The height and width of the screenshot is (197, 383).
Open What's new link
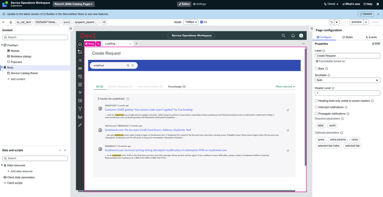click(351, 4)
